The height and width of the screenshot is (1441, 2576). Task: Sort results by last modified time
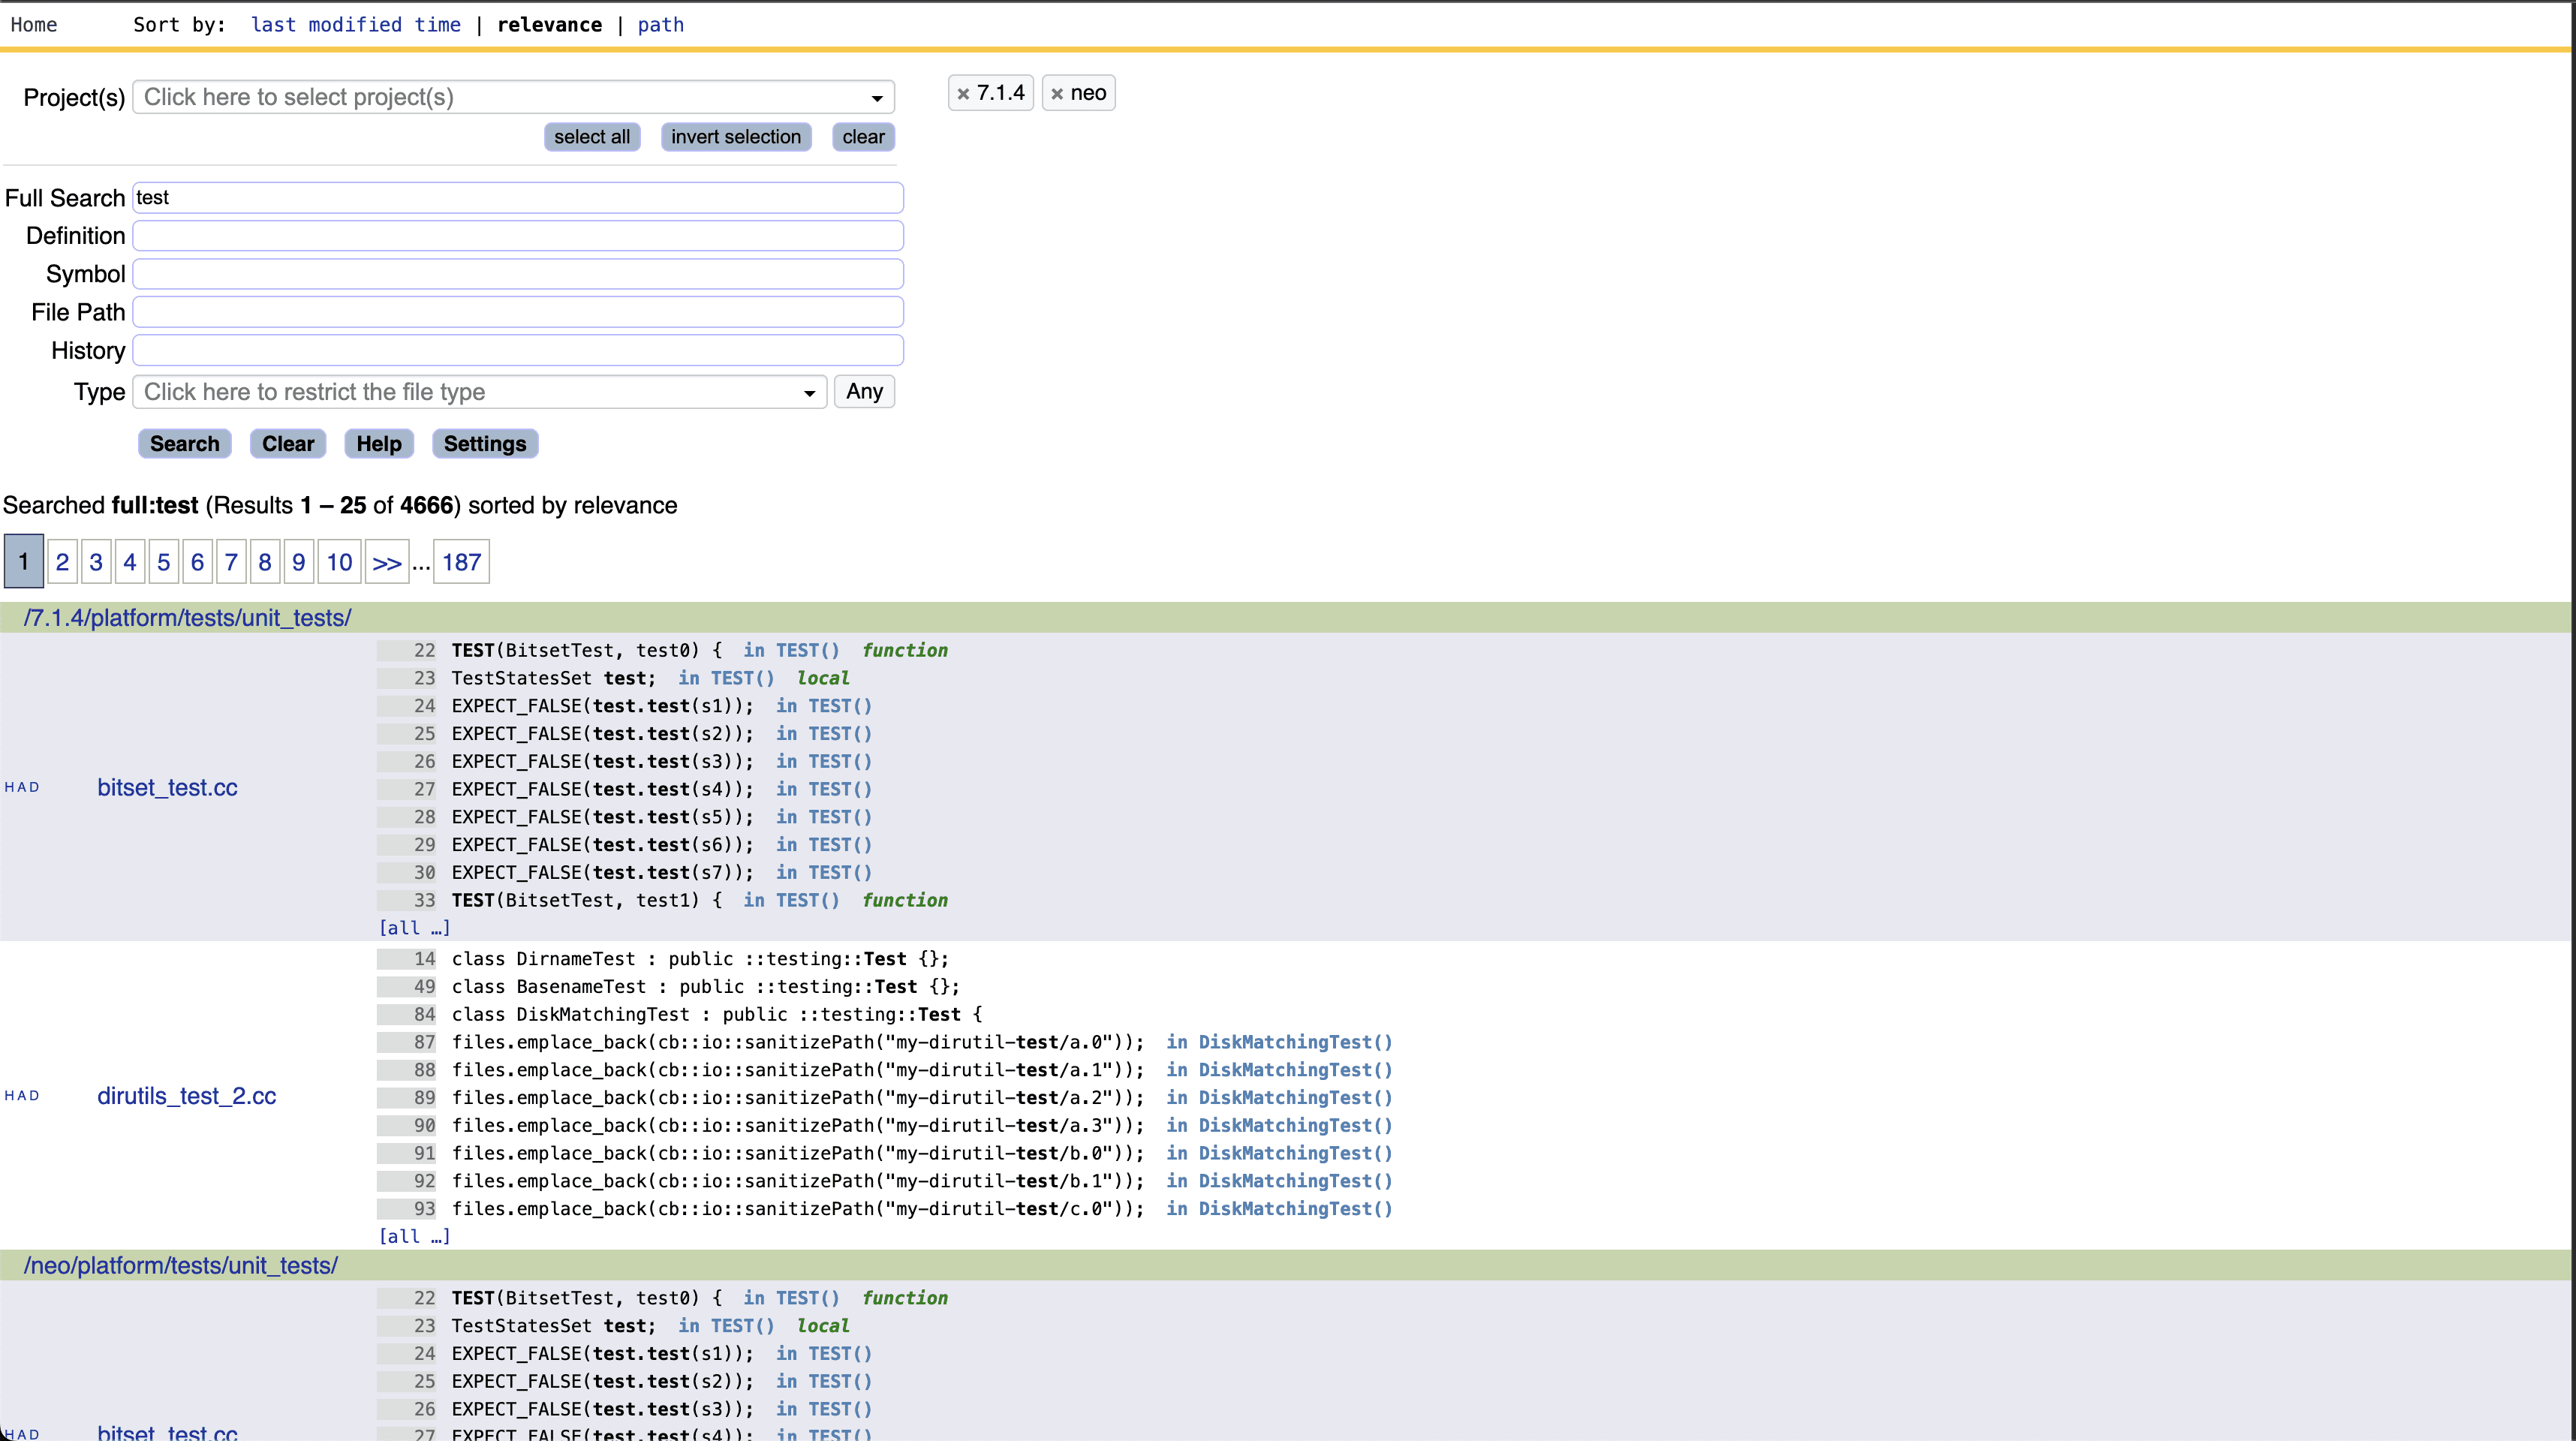355,24
